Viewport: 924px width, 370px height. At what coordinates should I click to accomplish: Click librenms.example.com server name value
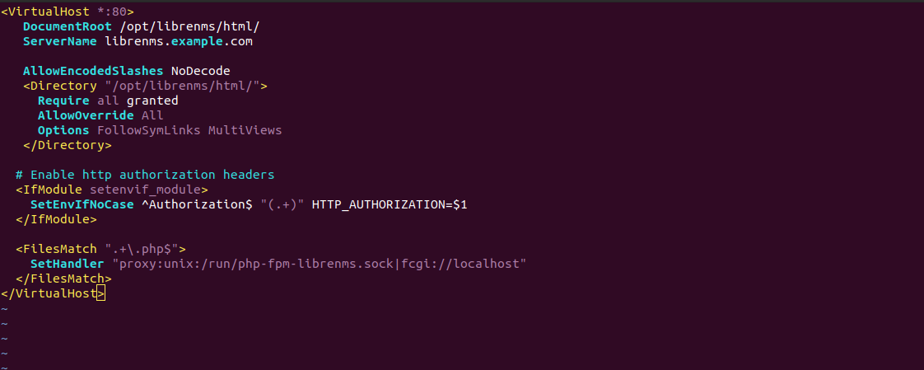pyautogui.click(x=179, y=41)
